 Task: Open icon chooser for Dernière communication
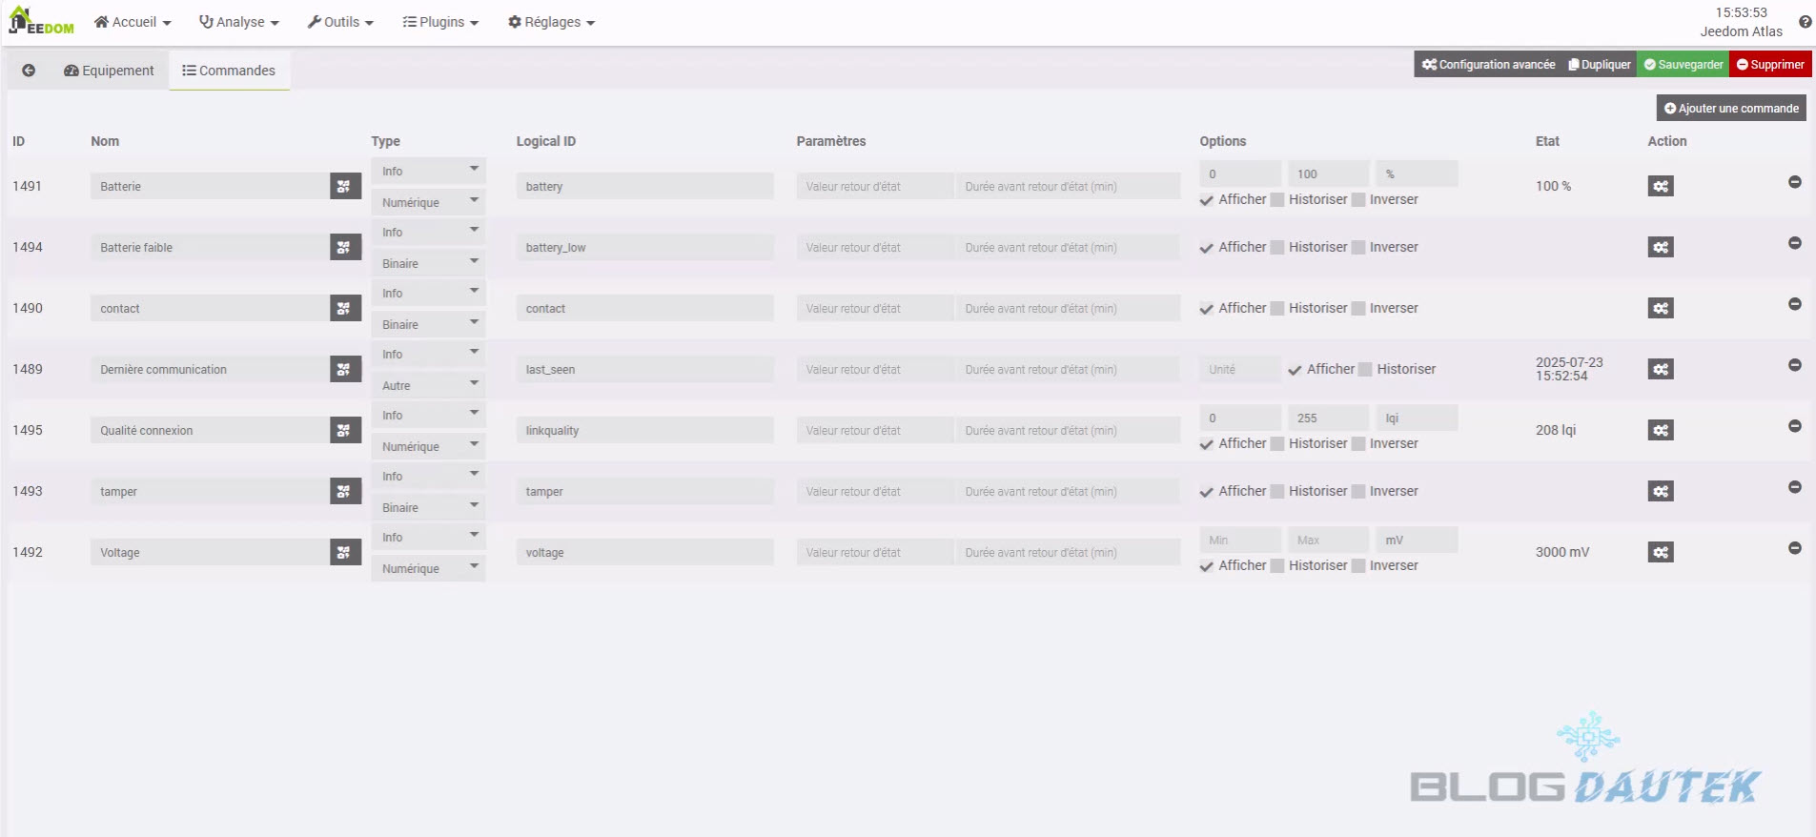(x=344, y=370)
